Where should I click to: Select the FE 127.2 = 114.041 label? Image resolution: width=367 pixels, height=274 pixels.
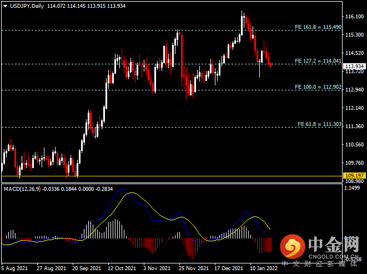(x=318, y=61)
